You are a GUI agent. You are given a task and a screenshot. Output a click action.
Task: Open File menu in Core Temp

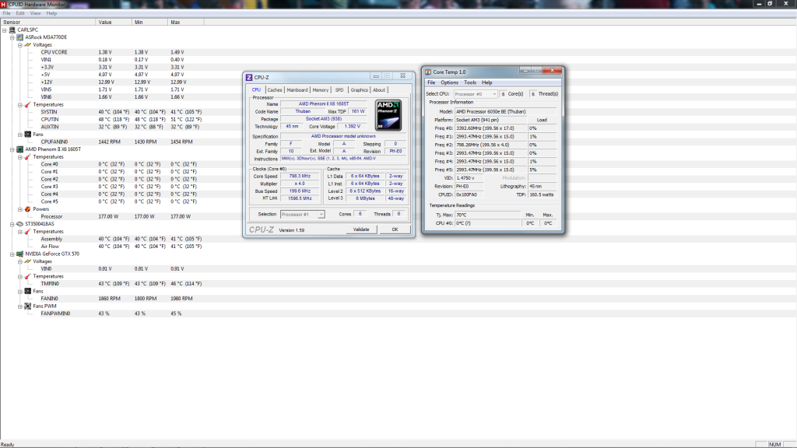[431, 82]
